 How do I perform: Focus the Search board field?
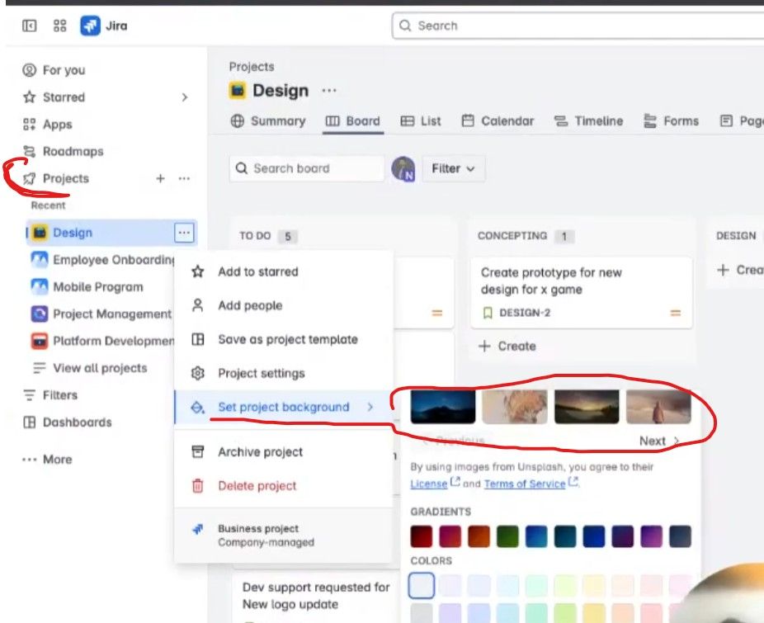306,168
